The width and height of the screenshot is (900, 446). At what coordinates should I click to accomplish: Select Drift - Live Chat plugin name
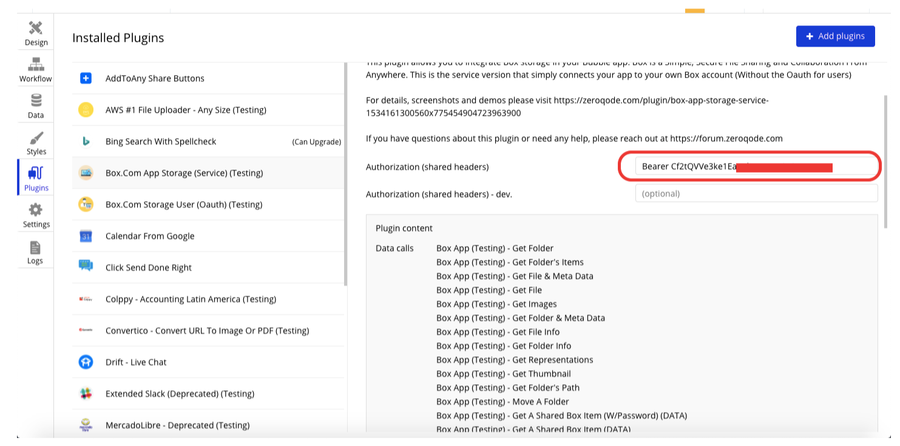point(136,362)
